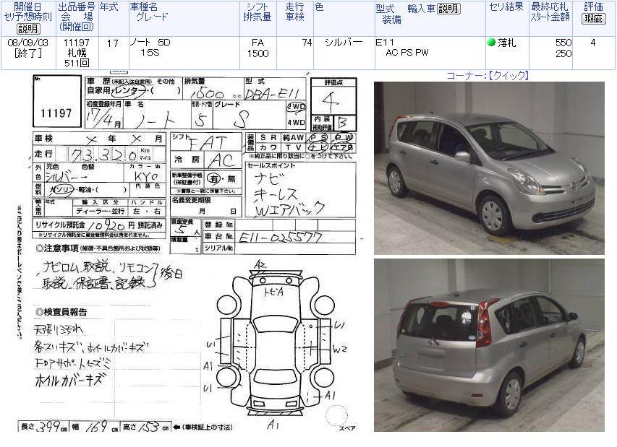Open the handwritten auction inspection sheet image
617x447 pixels.
click(189, 252)
